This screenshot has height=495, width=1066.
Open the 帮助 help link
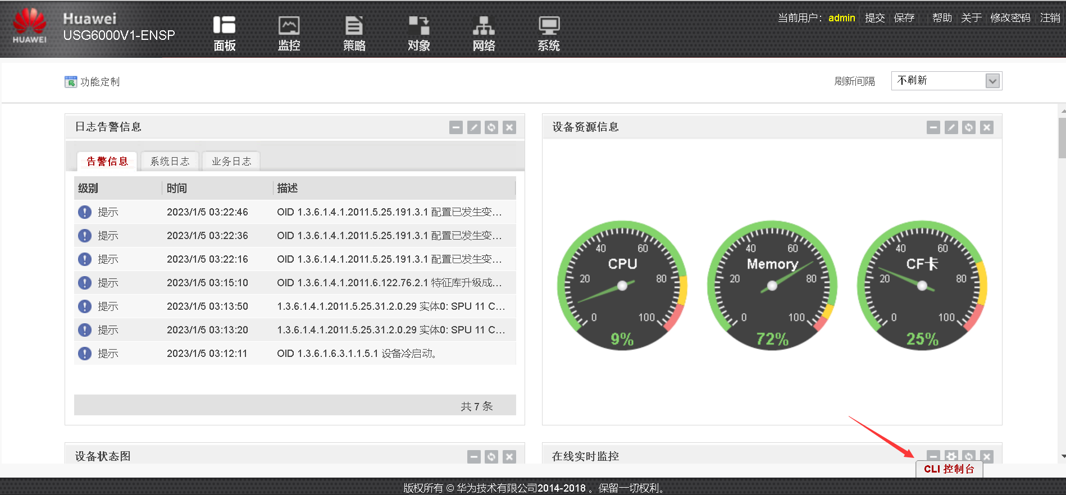942,18
